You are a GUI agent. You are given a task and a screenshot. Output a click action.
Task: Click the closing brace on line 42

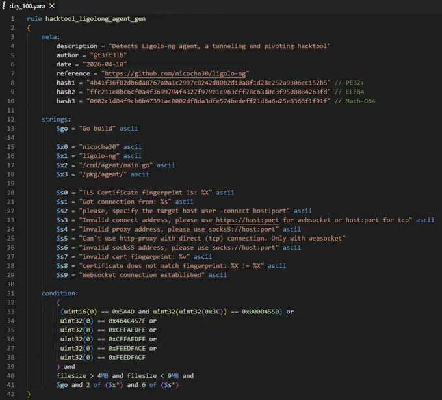pos(29,394)
